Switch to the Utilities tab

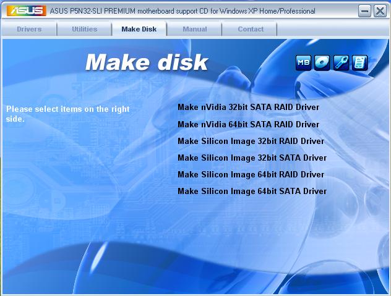(85, 29)
